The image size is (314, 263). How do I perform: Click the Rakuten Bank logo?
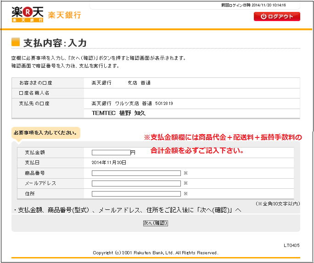pyautogui.click(x=28, y=14)
